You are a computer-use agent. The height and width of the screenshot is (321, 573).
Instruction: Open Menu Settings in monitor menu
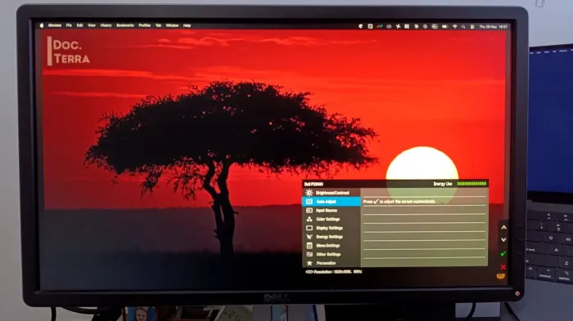332,246
